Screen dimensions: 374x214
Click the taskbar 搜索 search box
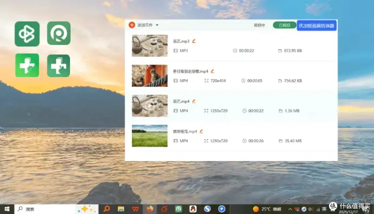coord(56,209)
